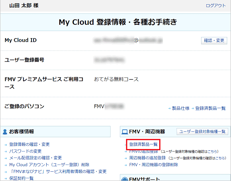Click the arrow icon before 製品仕様
Screen dimensions: 231x181
(x=169, y=109)
